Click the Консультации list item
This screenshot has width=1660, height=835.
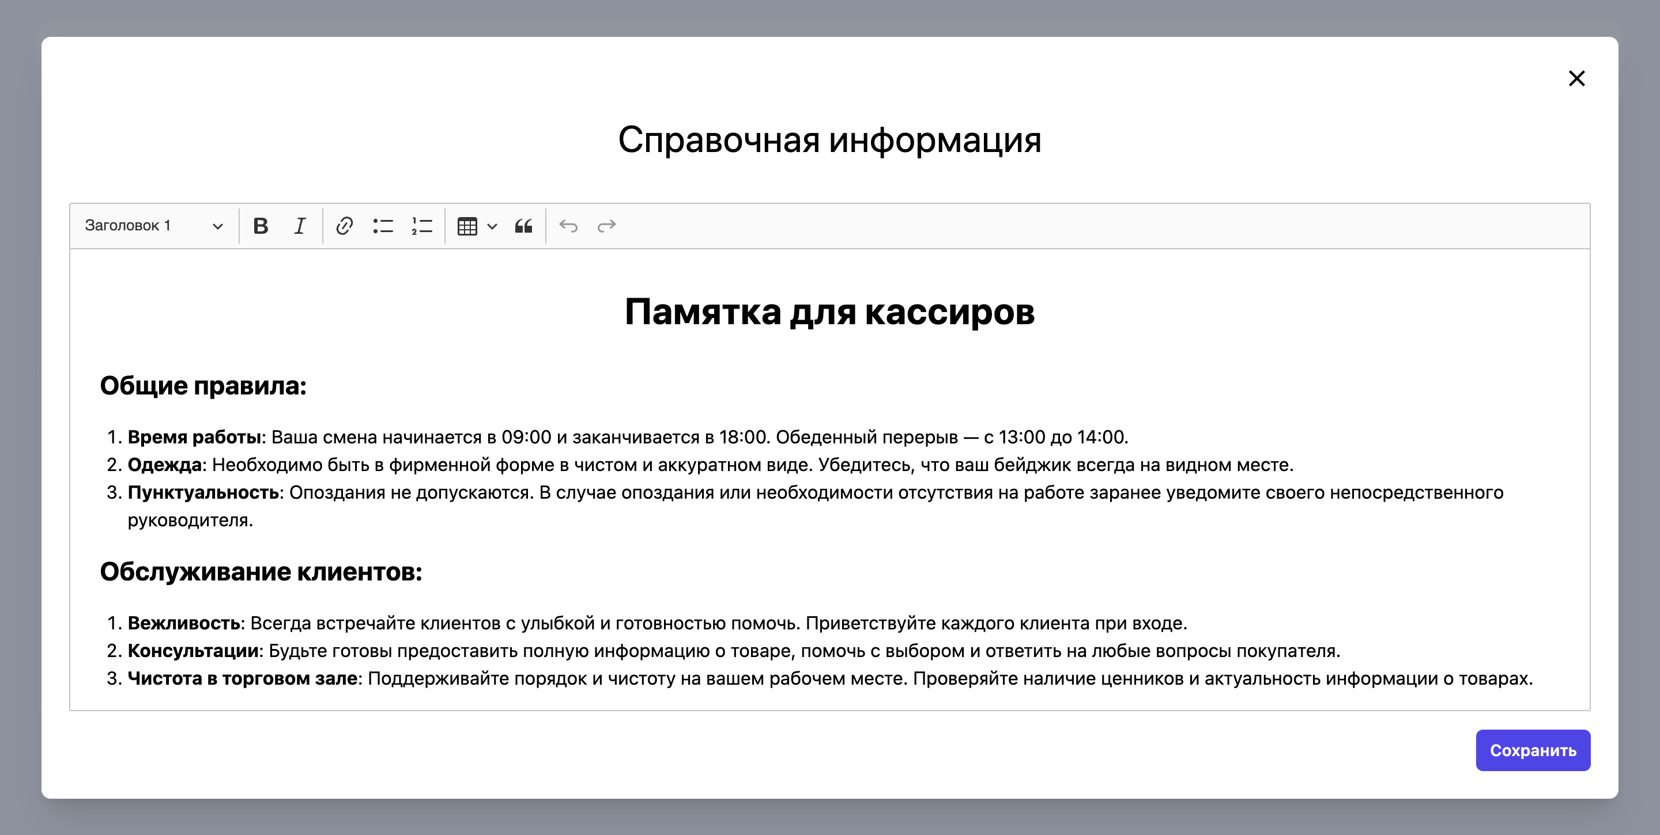193,651
